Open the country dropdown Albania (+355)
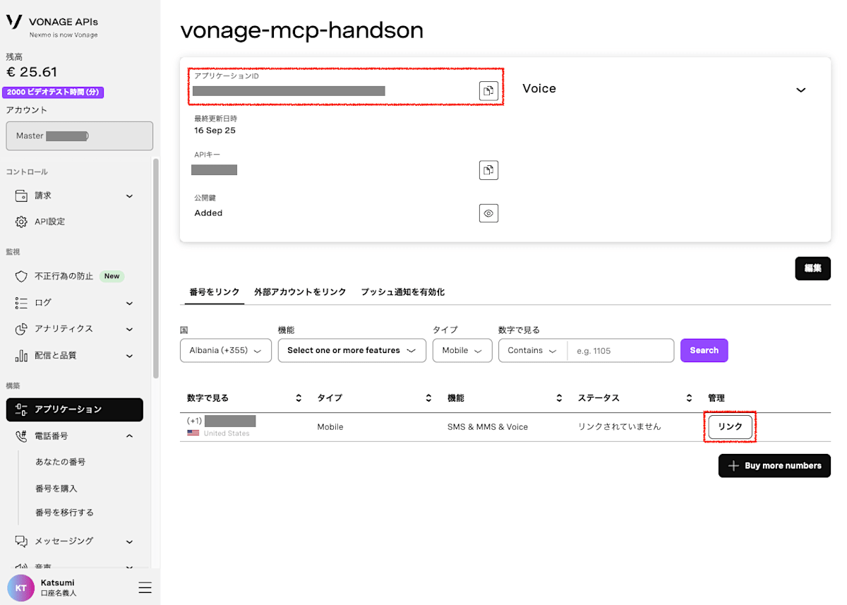847x605 pixels. coord(226,350)
